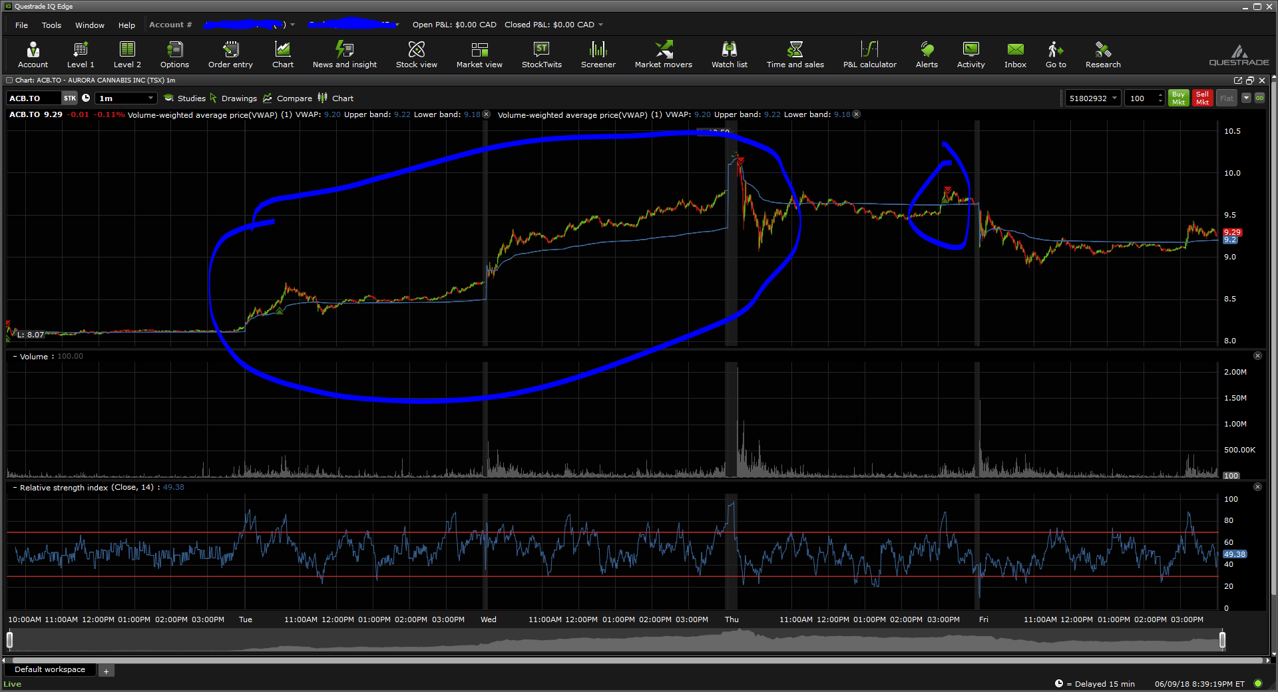Open the Tools menu
The height and width of the screenshot is (692, 1278).
coord(51,25)
